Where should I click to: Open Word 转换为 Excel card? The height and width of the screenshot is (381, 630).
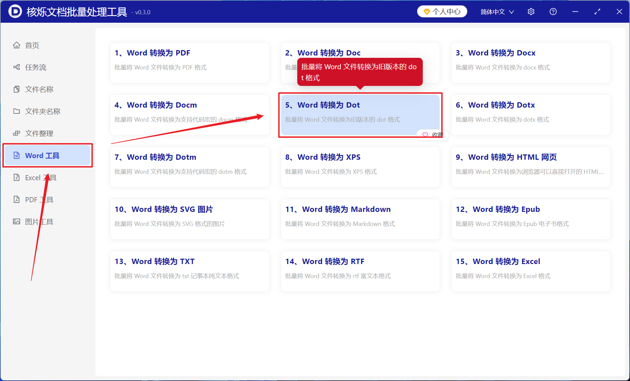(531, 271)
